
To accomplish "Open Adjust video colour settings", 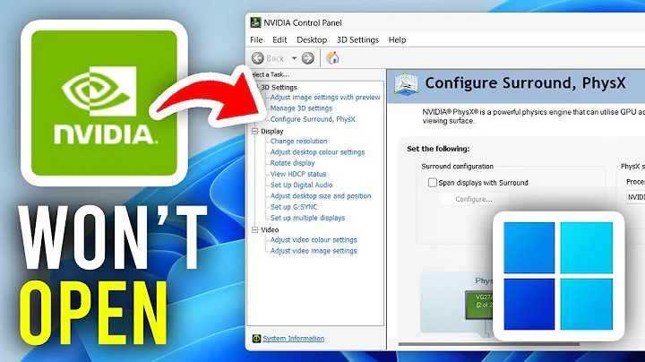I will tap(314, 240).
